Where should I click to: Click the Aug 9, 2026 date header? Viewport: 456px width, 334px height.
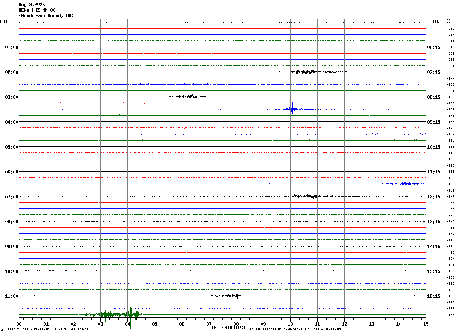point(32,5)
